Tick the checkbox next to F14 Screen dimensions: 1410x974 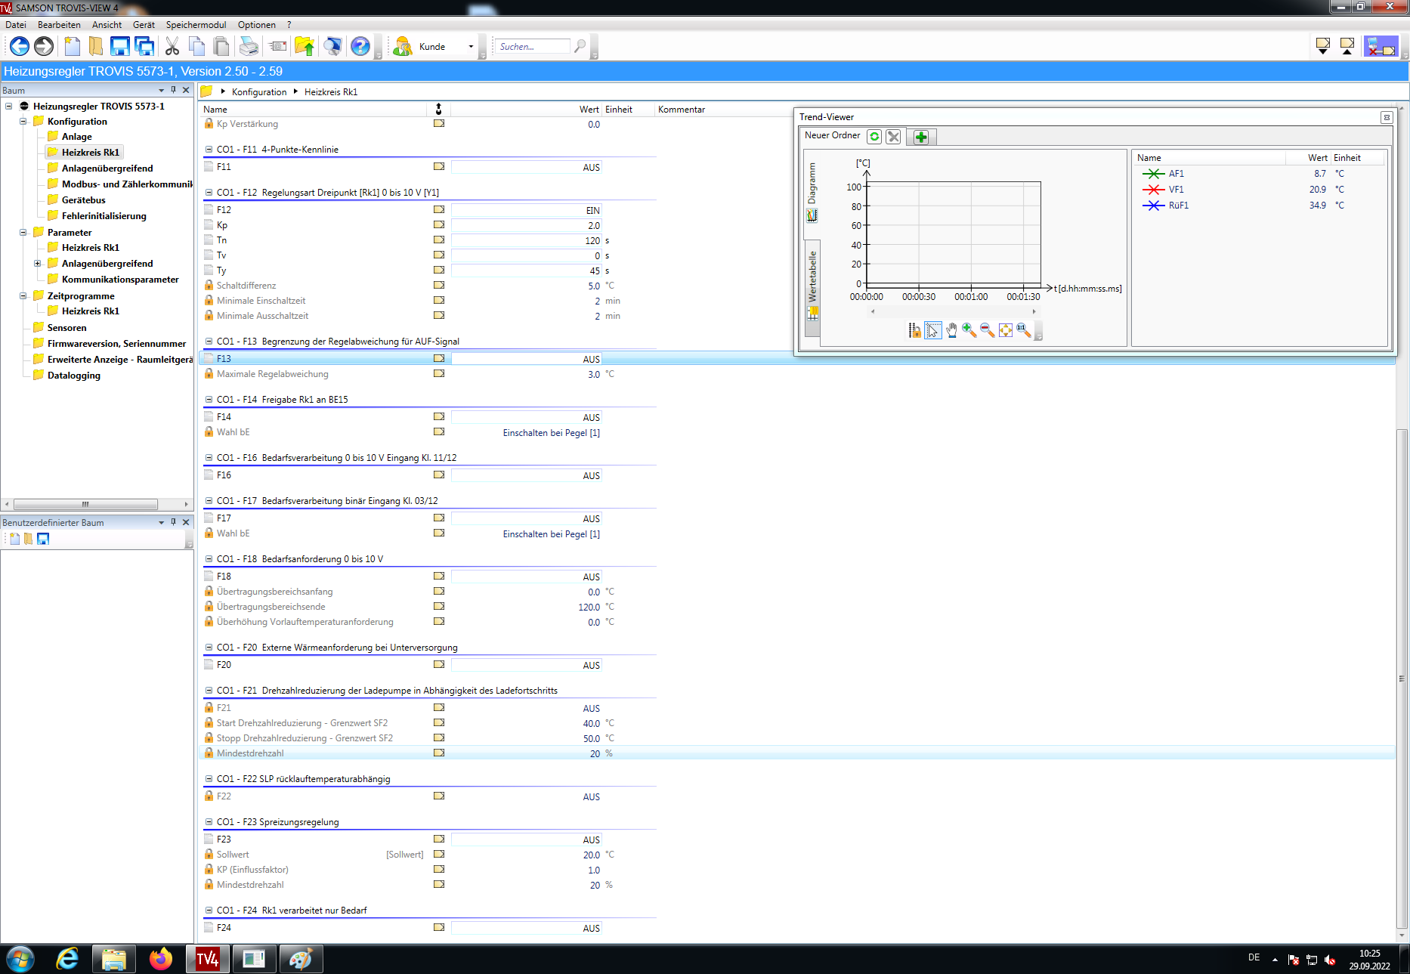[209, 417]
